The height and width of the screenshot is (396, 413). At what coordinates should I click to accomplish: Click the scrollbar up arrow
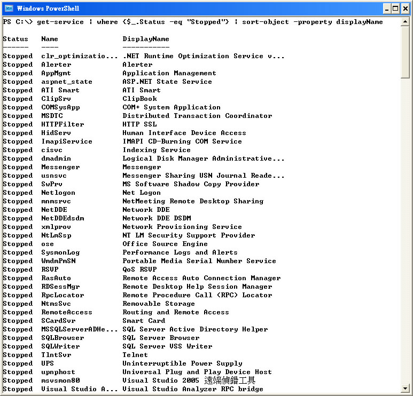(405, 21)
